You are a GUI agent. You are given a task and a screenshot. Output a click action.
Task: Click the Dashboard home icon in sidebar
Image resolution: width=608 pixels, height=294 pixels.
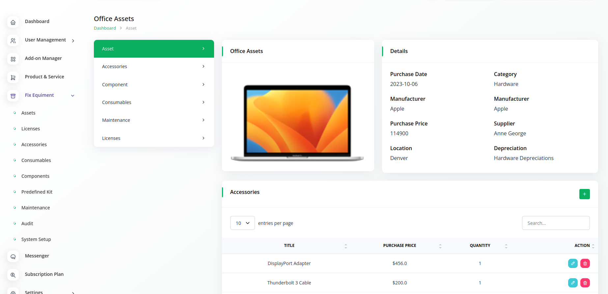tap(13, 22)
